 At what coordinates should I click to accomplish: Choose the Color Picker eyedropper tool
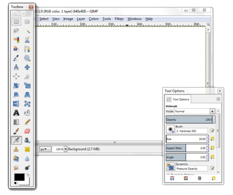(16, 58)
